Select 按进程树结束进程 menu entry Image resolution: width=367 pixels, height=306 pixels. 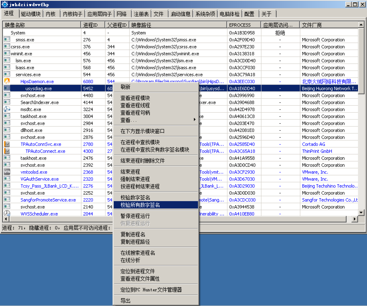[156, 186]
